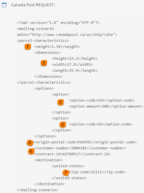
Task: Click the length 25.4 line
Action: (75, 70)
